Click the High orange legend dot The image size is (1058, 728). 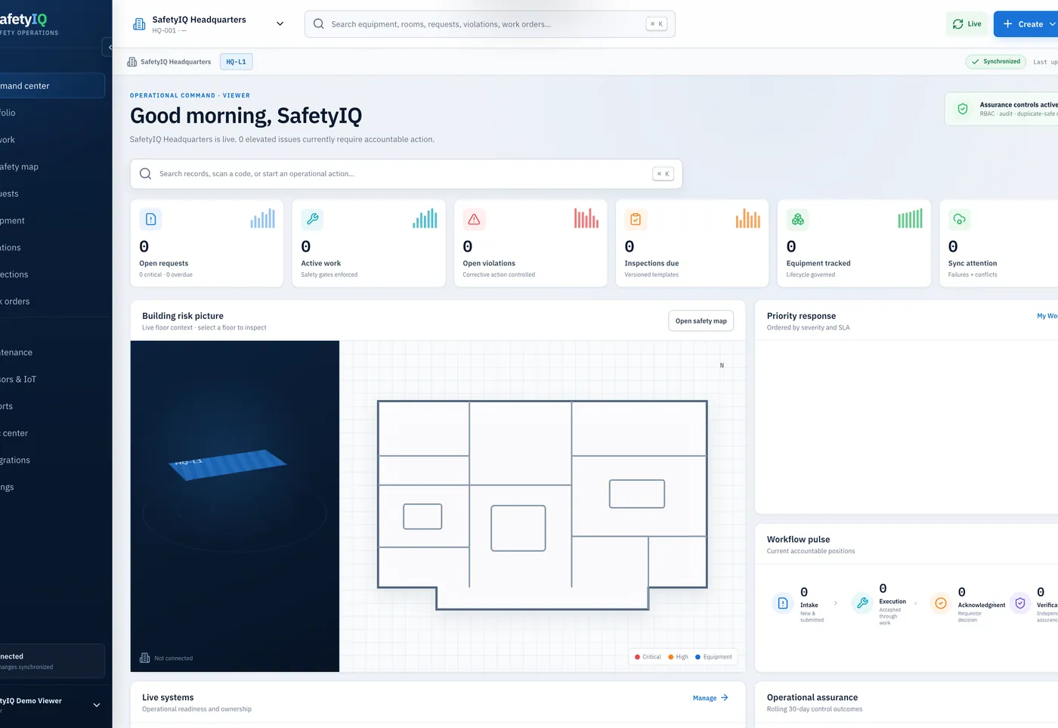[x=671, y=657]
